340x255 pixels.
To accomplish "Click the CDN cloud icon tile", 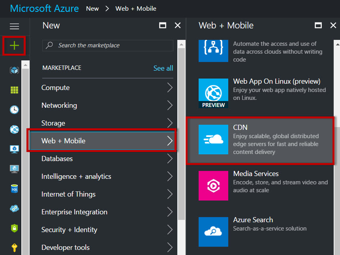I will (x=213, y=139).
